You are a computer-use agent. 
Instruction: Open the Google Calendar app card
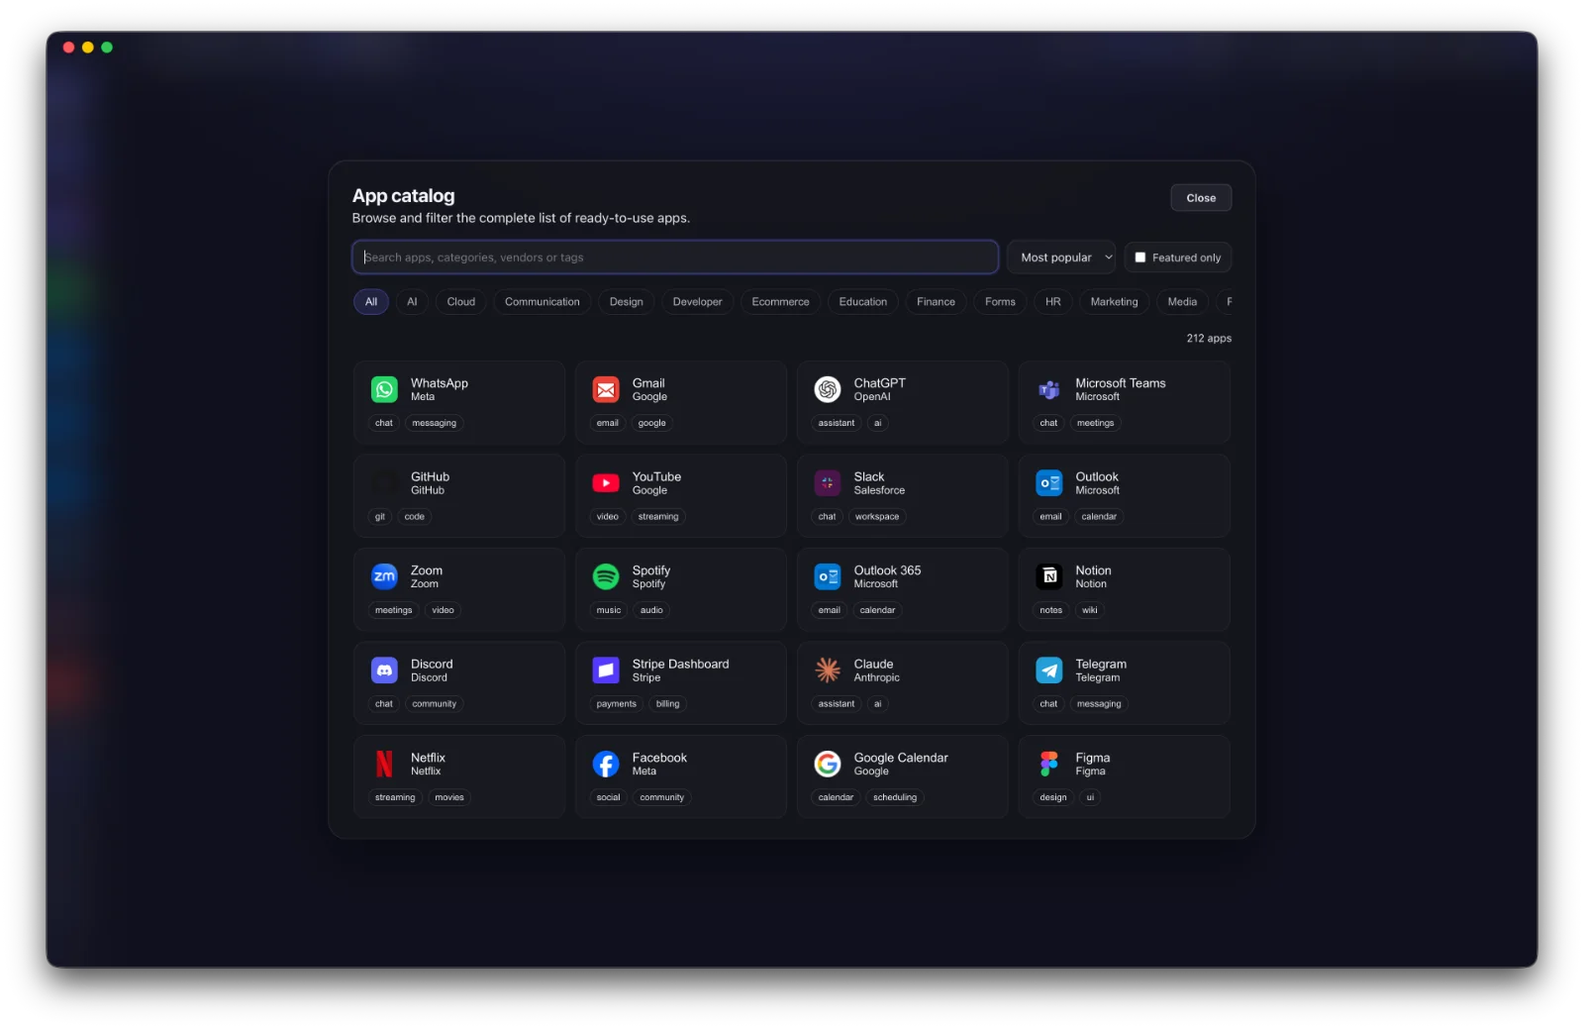tap(903, 776)
